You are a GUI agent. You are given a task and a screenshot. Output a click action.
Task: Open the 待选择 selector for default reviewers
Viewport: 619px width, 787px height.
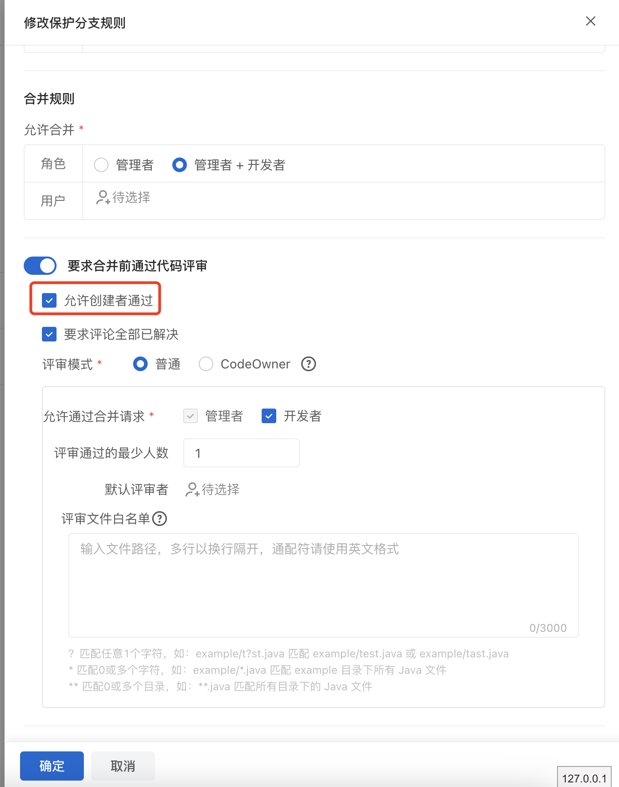[221, 489]
